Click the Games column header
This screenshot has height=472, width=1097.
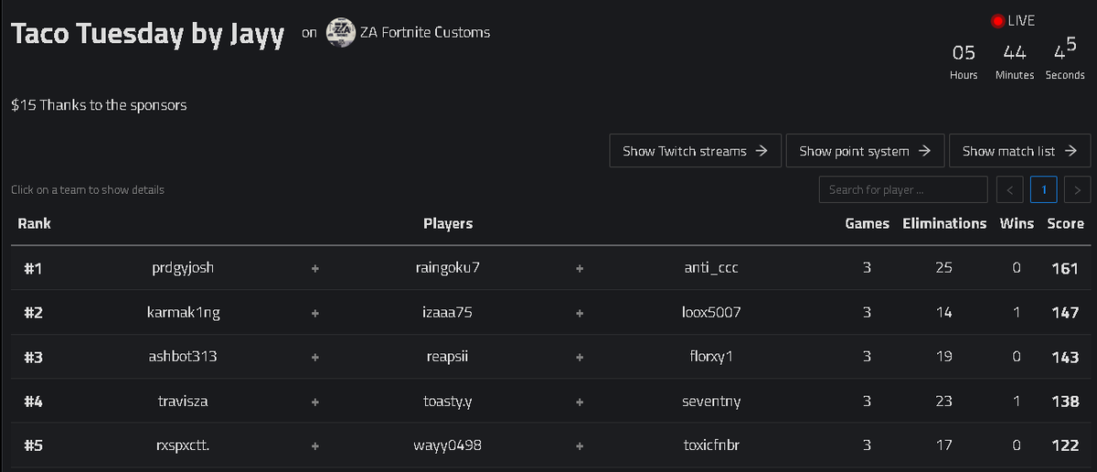pyautogui.click(x=868, y=223)
